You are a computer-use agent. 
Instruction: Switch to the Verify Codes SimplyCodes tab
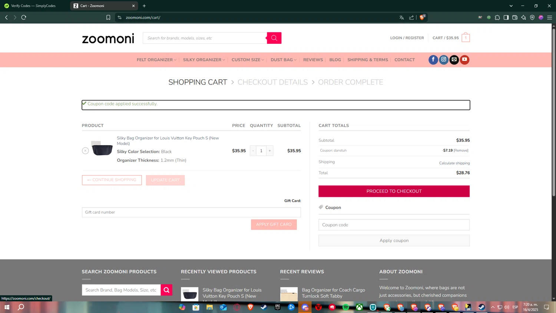(33, 6)
